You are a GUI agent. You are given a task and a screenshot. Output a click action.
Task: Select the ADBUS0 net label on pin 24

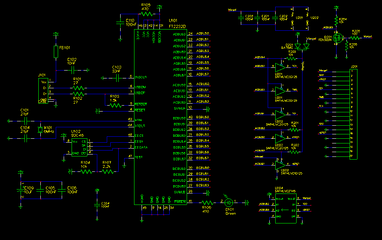tap(202, 34)
